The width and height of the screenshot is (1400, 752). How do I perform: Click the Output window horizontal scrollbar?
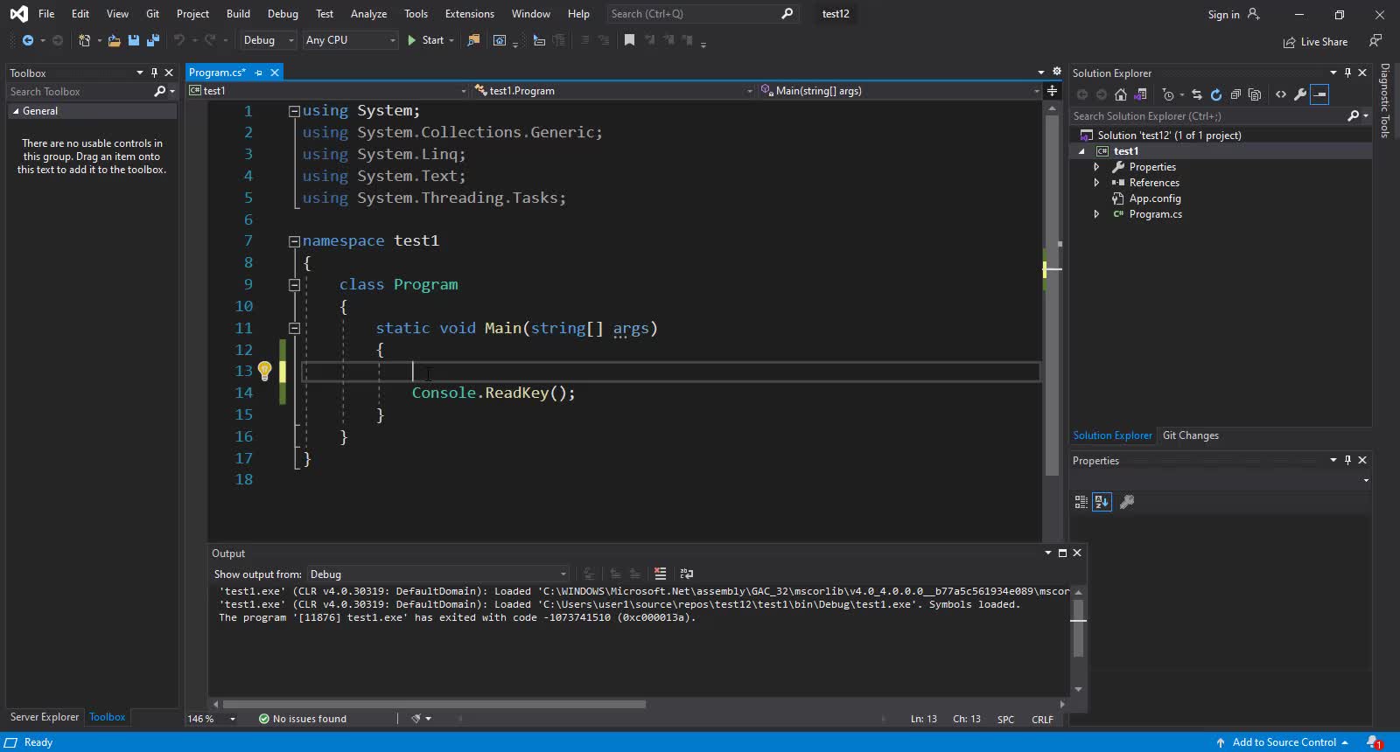pos(434,704)
